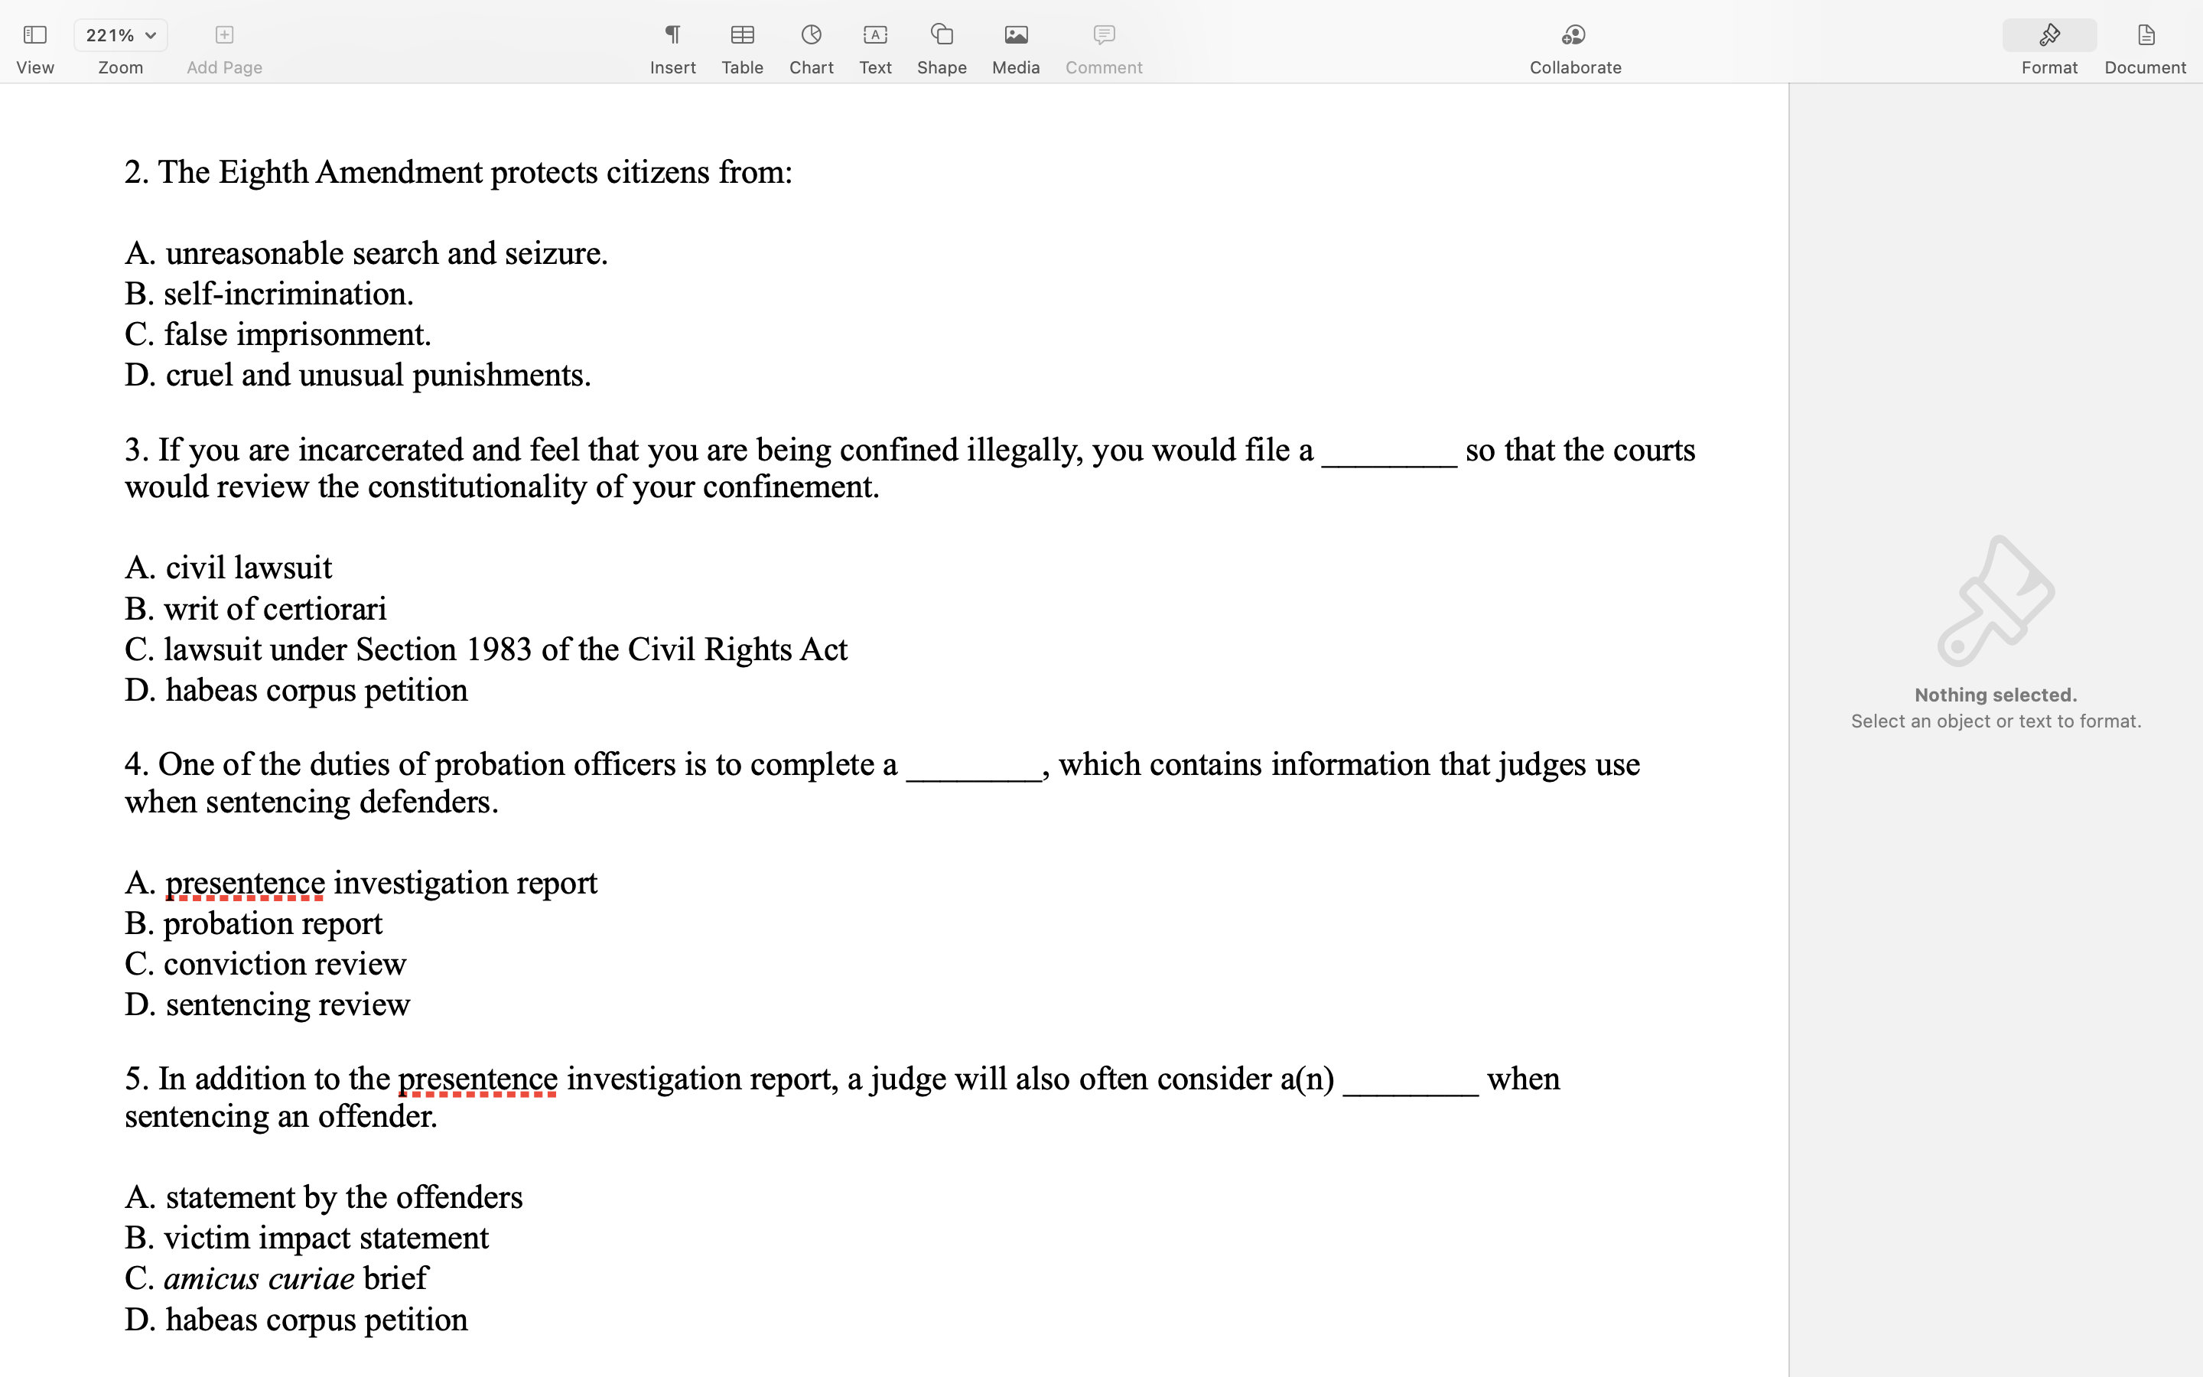Click the misspelled word presentence in answer A
Image resolution: width=2203 pixels, height=1377 pixels.
coord(245,883)
